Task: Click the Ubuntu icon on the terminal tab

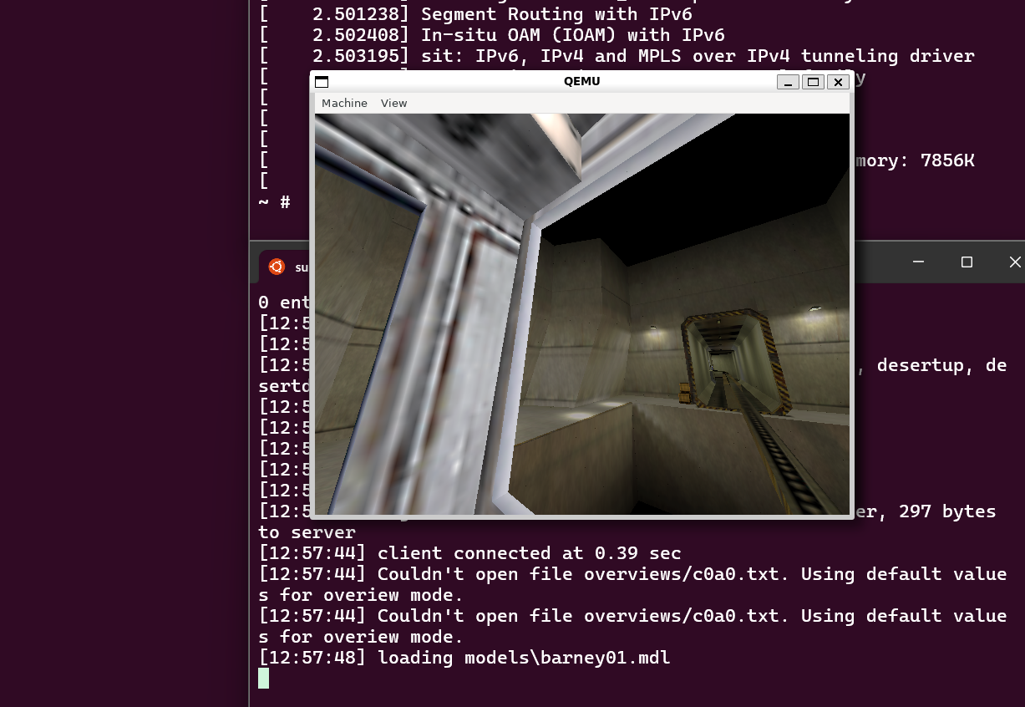Action: [277, 267]
